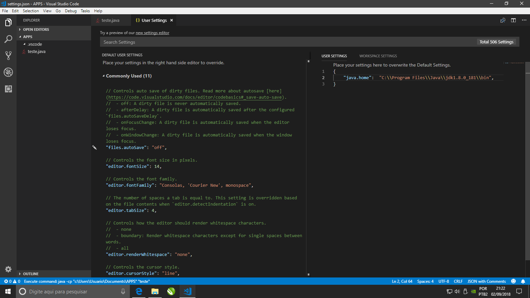
Task: Open the Manage gear menu
Action: click(x=8, y=269)
